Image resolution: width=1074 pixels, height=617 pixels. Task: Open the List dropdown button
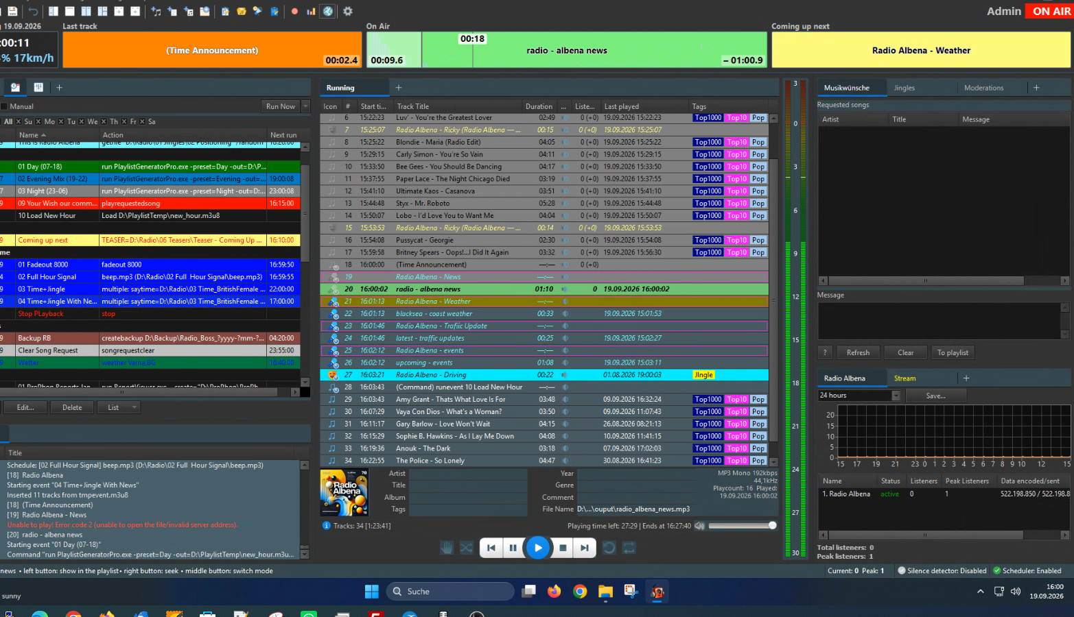(x=119, y=407)
